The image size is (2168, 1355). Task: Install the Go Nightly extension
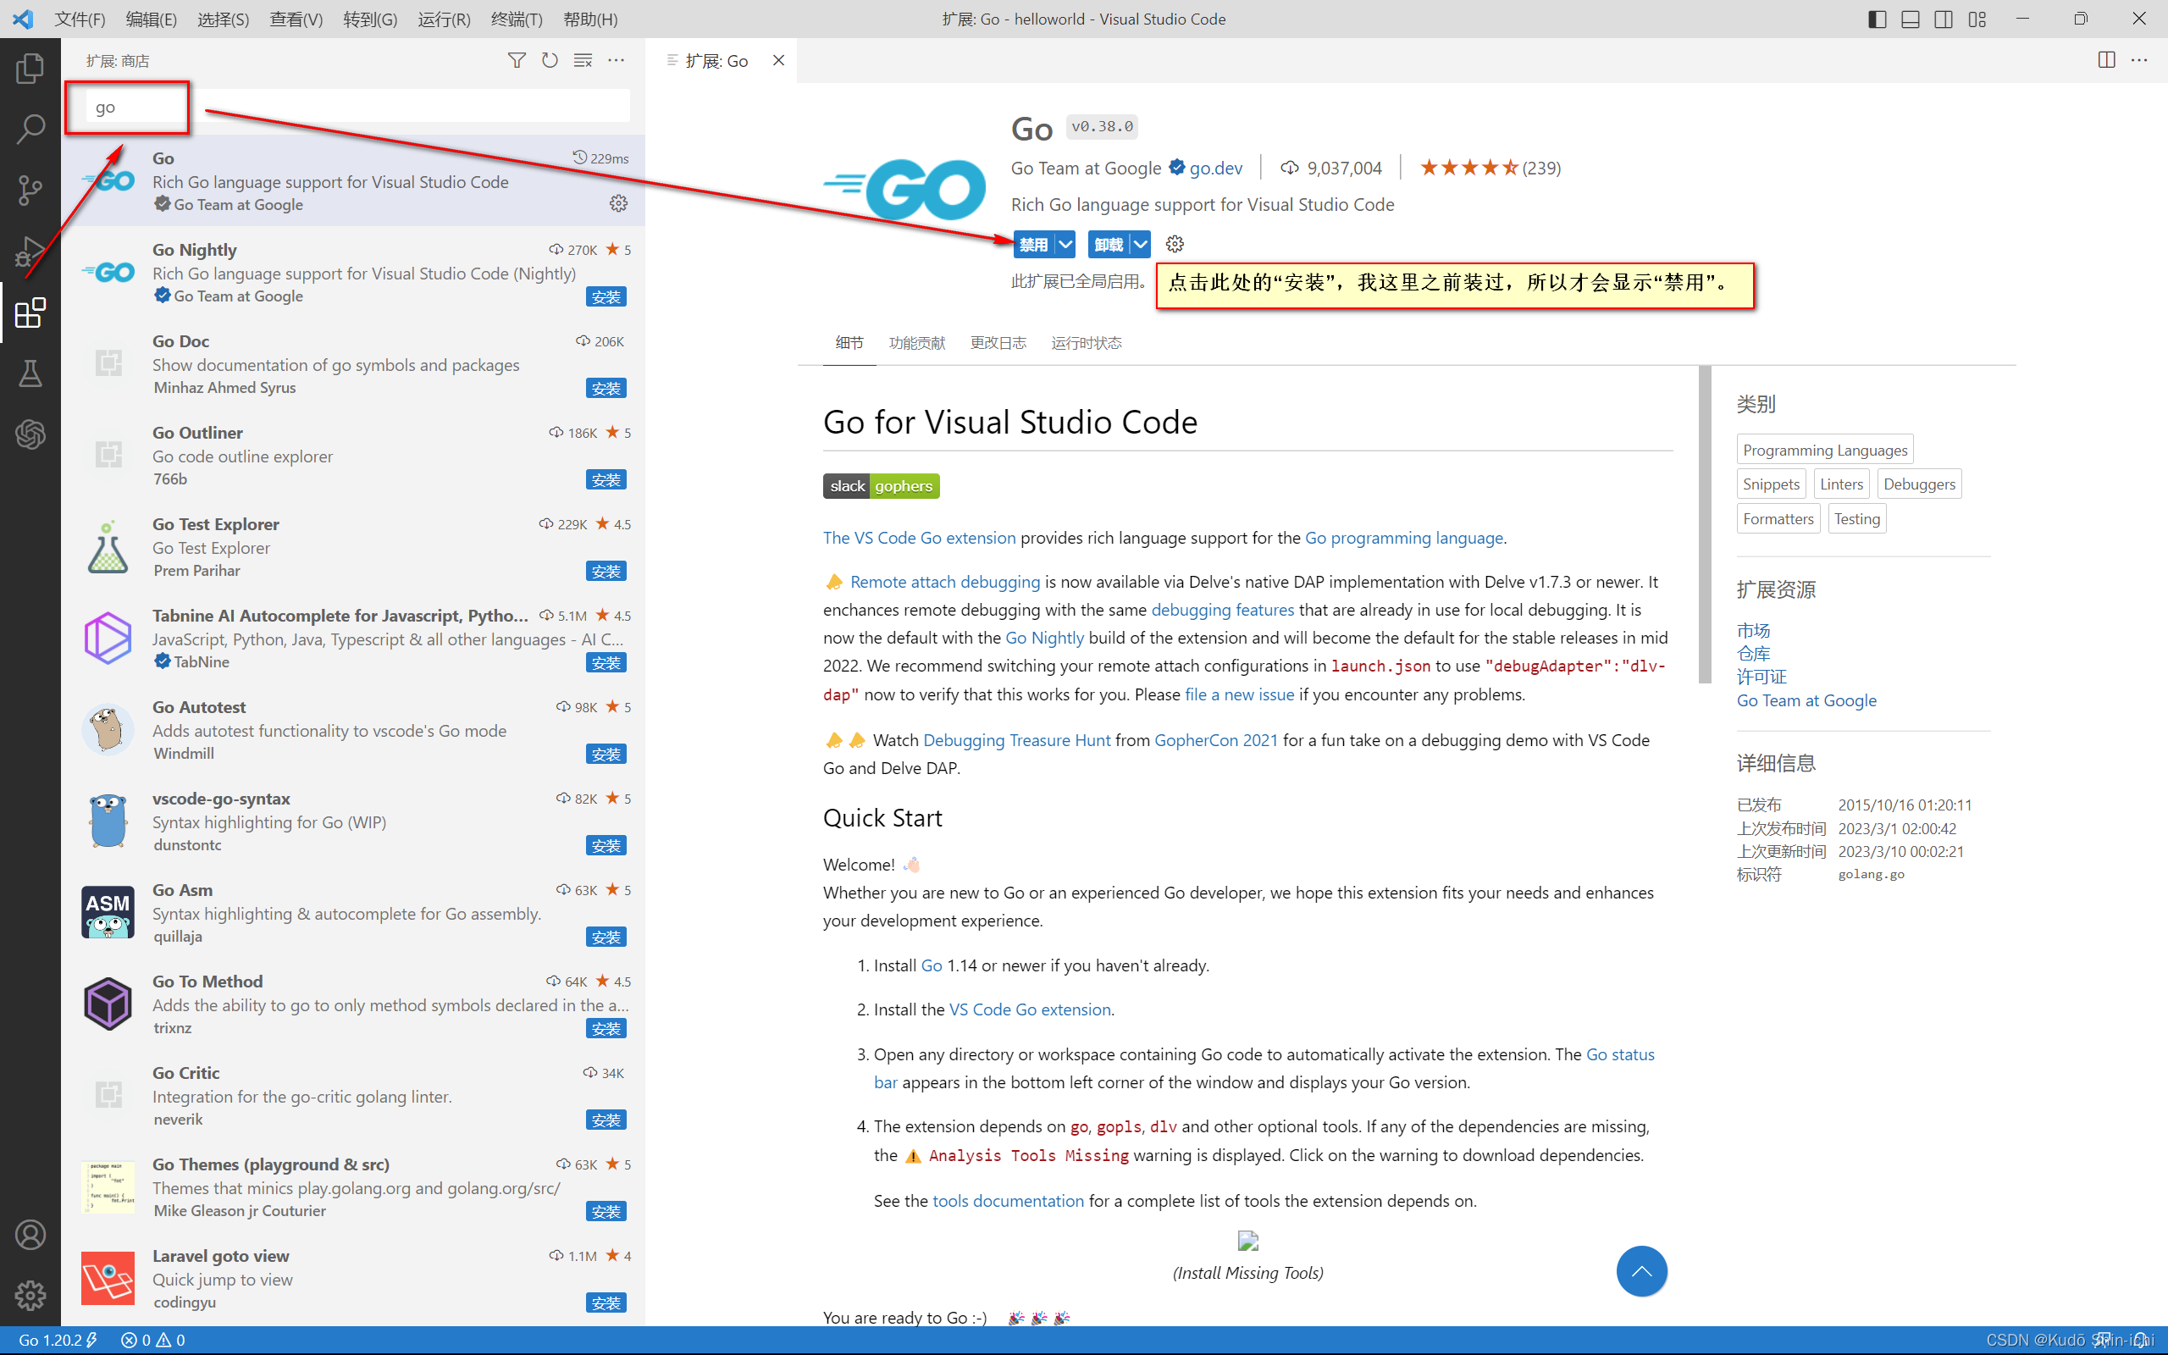(606, 296)
